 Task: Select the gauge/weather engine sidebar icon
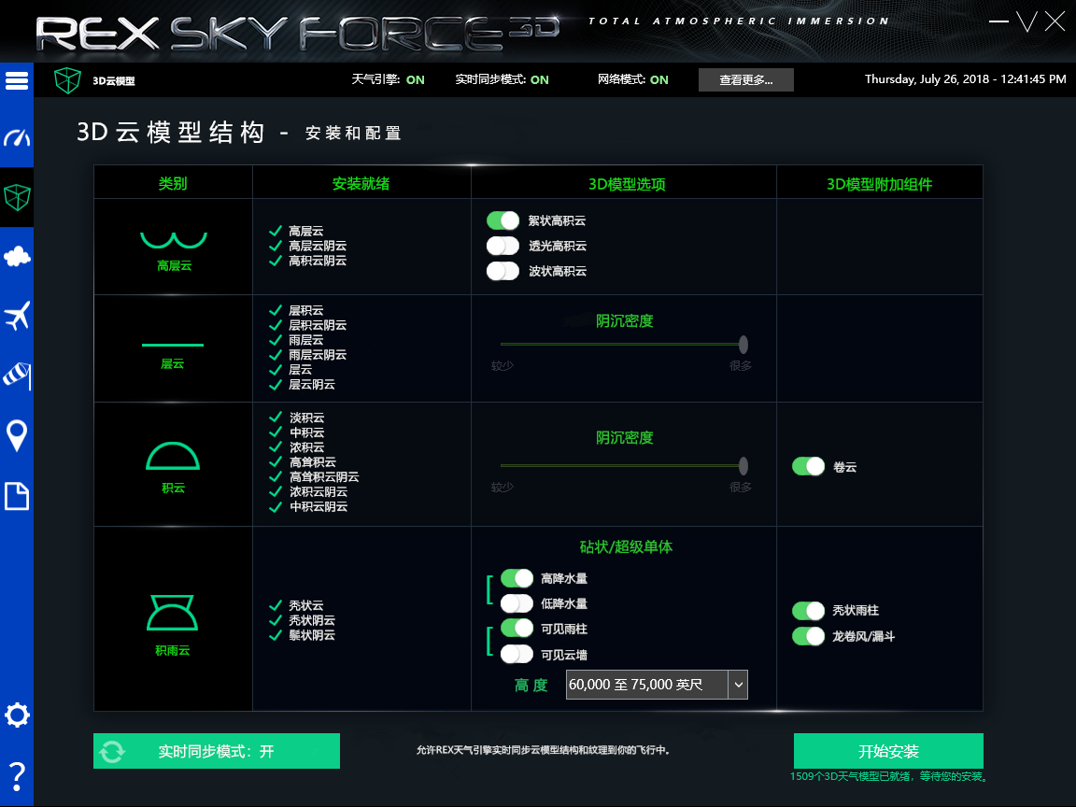pos(16,138)
